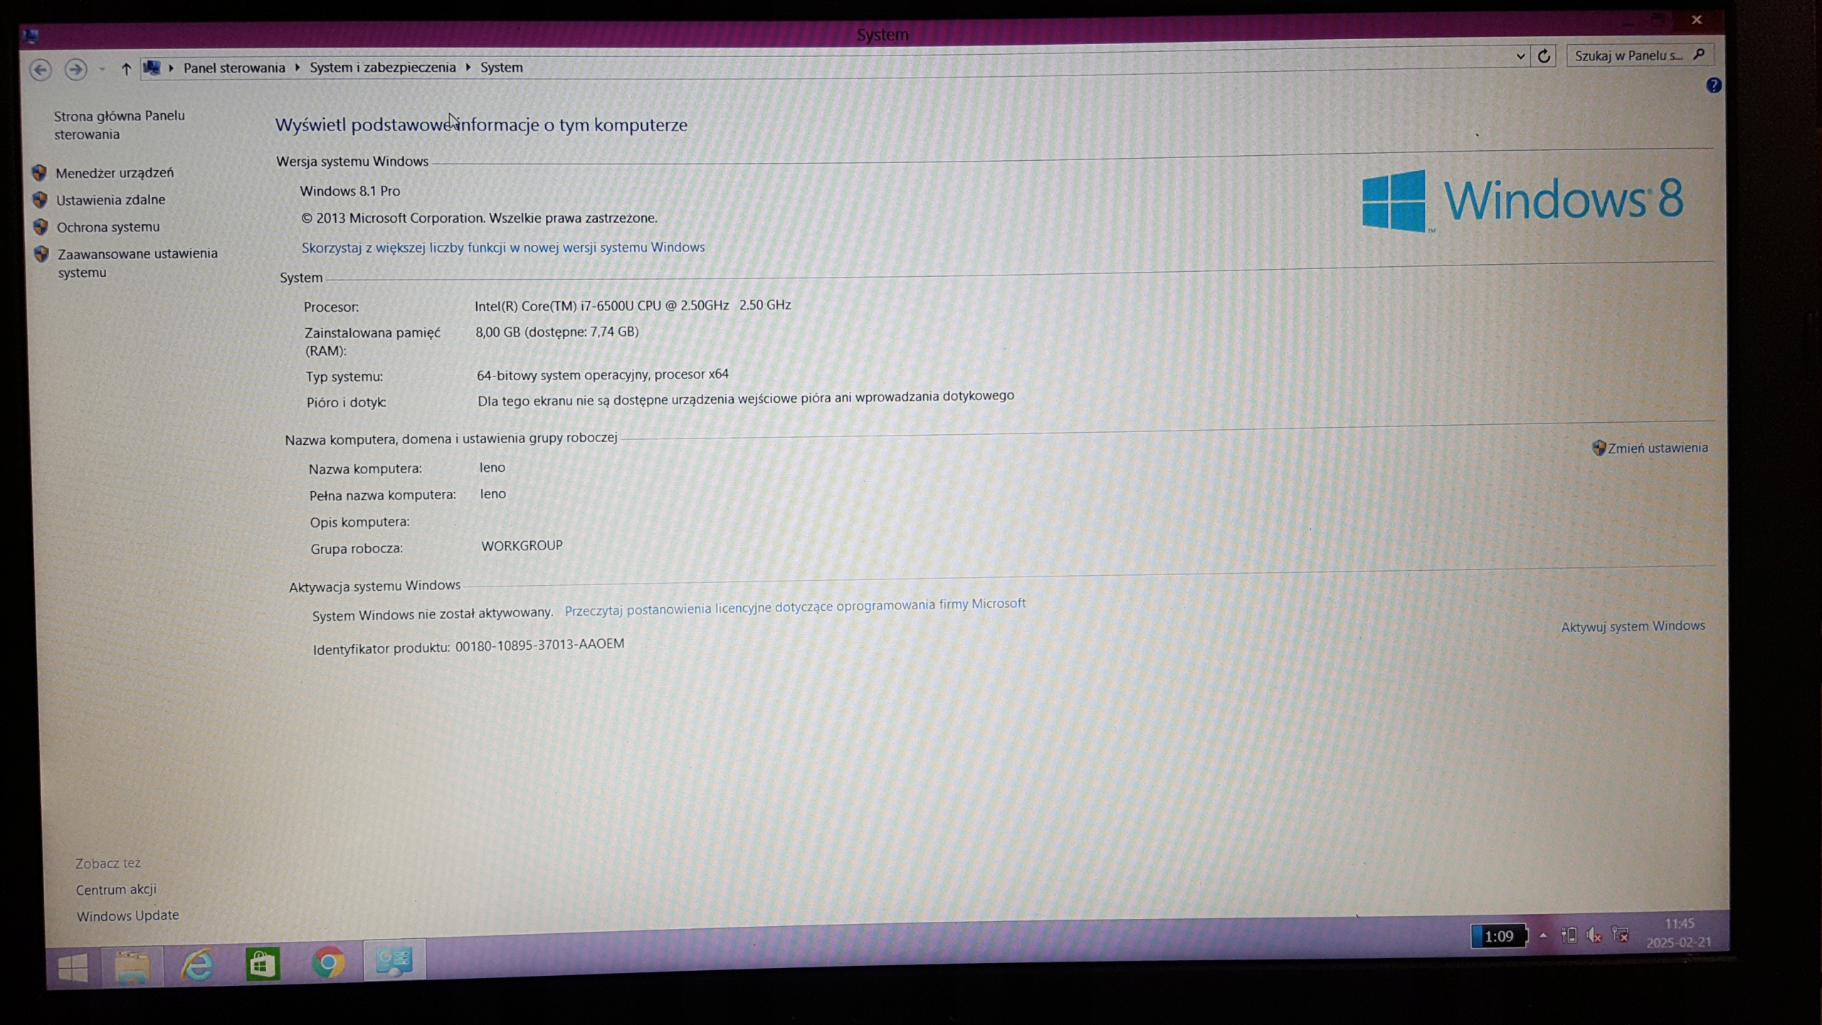Open Menedżer urządzeń from the sidebar
Screen dimensions: 1822x1025
click(114, 173)
